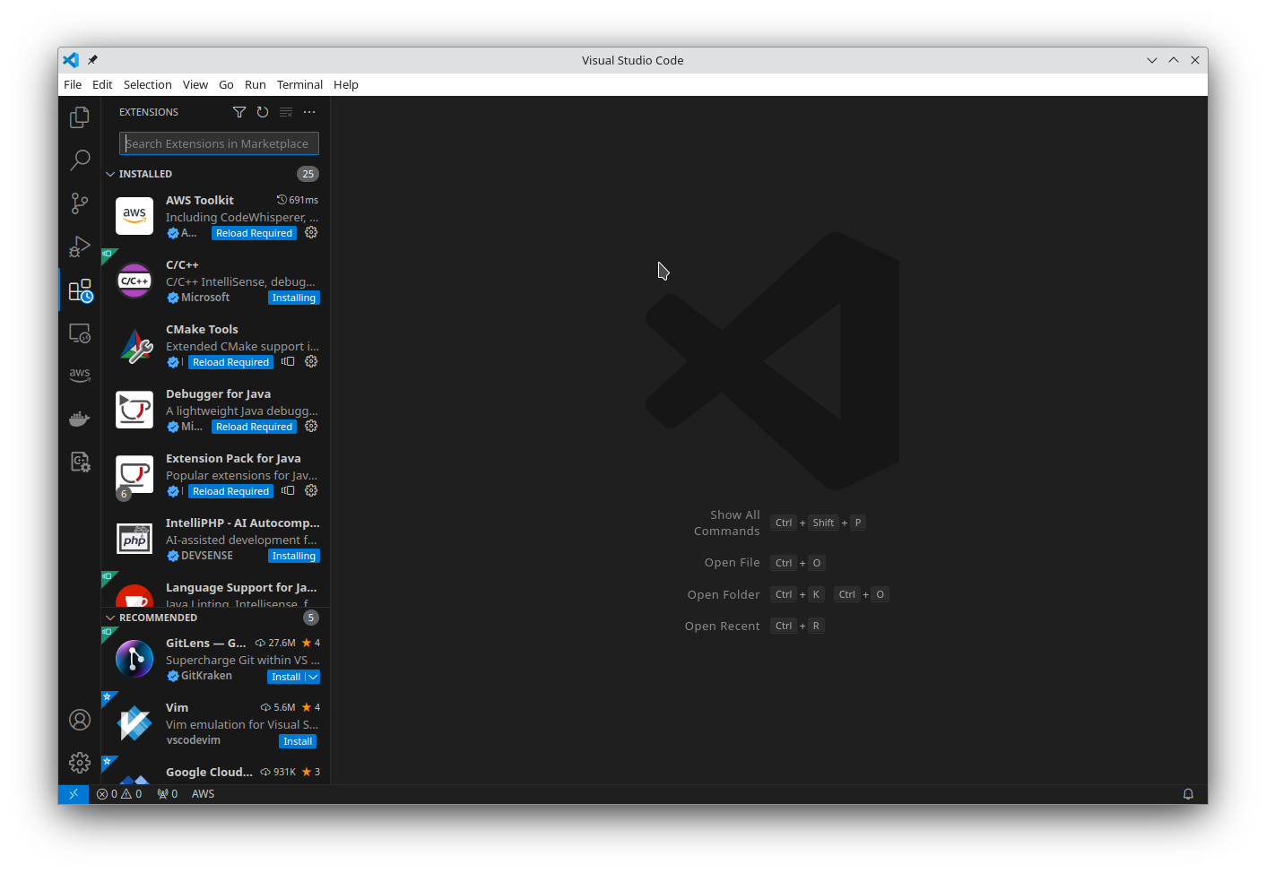
Task: Open the Search view icon
Action: (80, 160)
